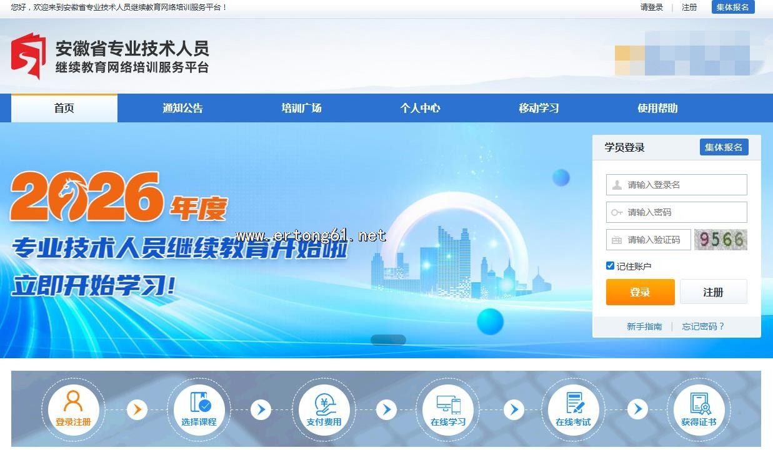Refresh the 9566 captcha image
This screenshot has width=773, height=450.
click(x=721, y=240)
